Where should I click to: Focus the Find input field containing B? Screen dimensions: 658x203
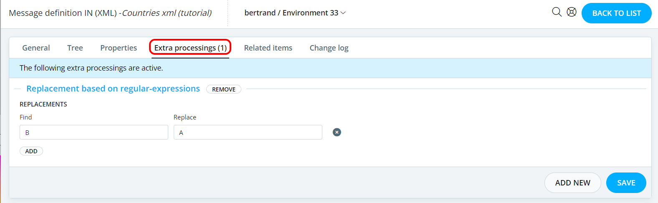tap(94, 132)
